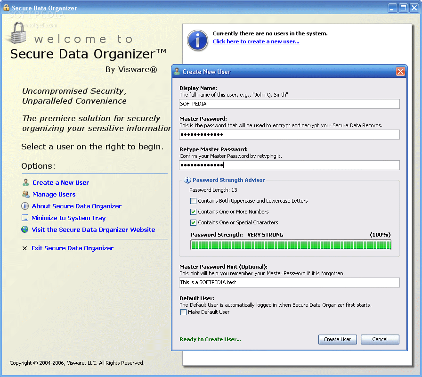Image resolution: width=422 pixels, height=377 pixels.
Task: Click the Minimize to System Tray icon
Action: coord(25,218)
